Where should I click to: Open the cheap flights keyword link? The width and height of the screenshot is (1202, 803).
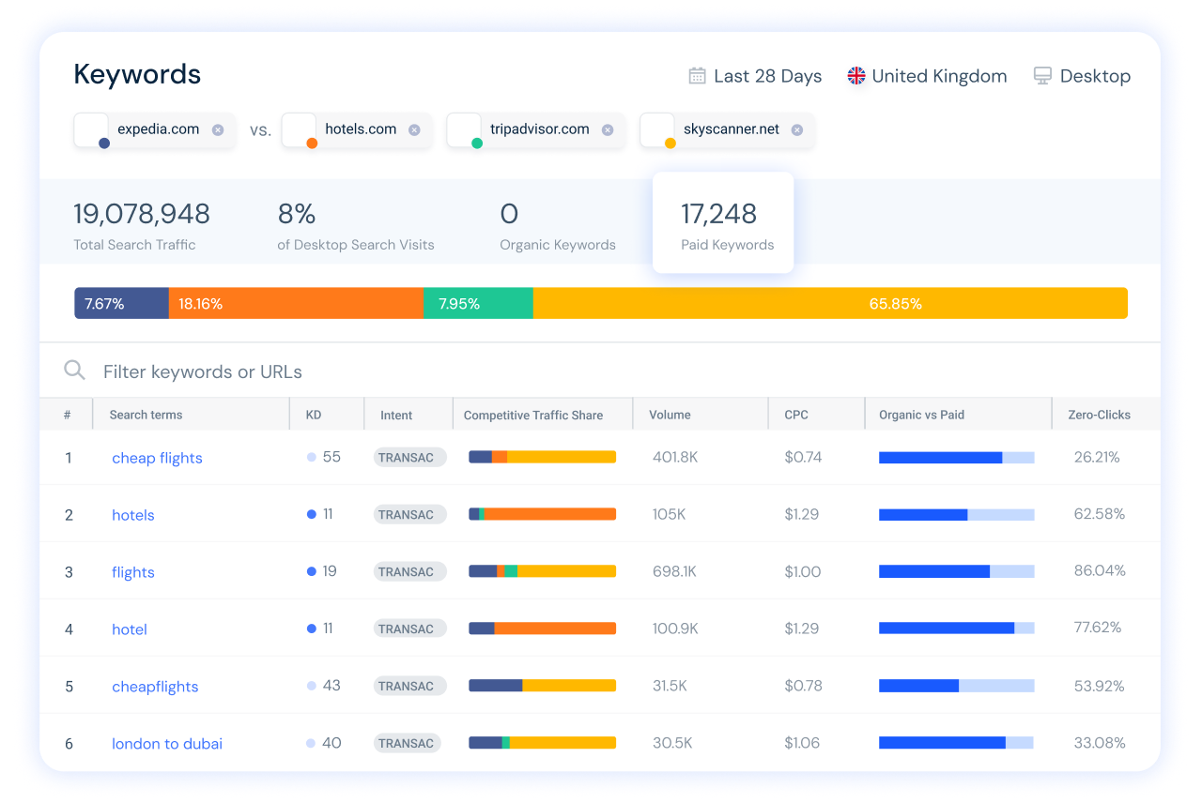[x=157, y=458]
